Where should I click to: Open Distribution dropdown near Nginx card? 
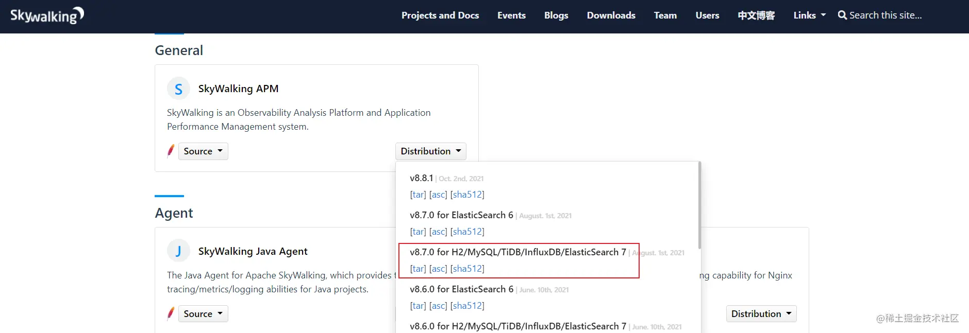point(761,314)
